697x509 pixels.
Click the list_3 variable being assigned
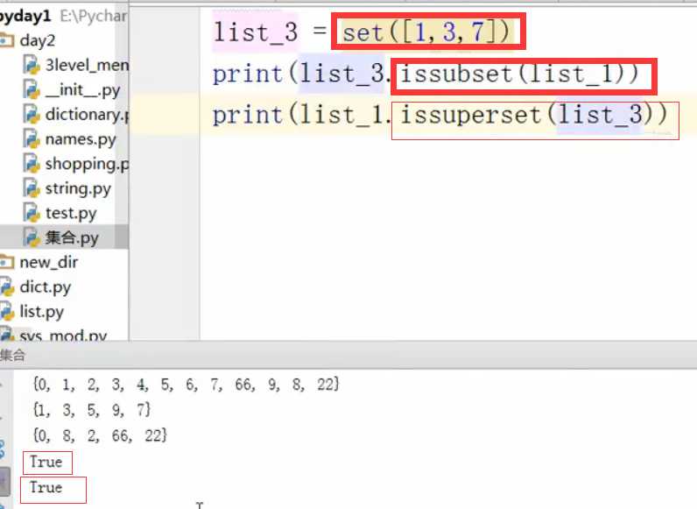click(255, 32)
